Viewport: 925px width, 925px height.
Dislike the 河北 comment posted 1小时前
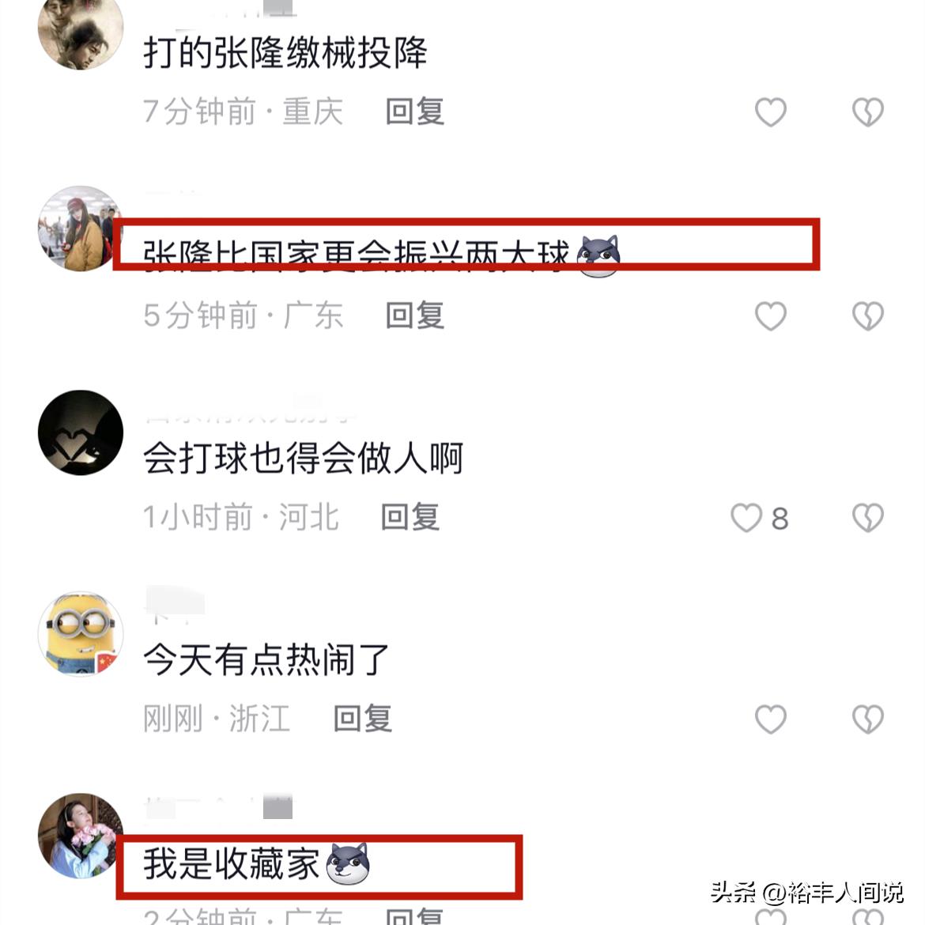pyautogui.click(x=868, y=518)
